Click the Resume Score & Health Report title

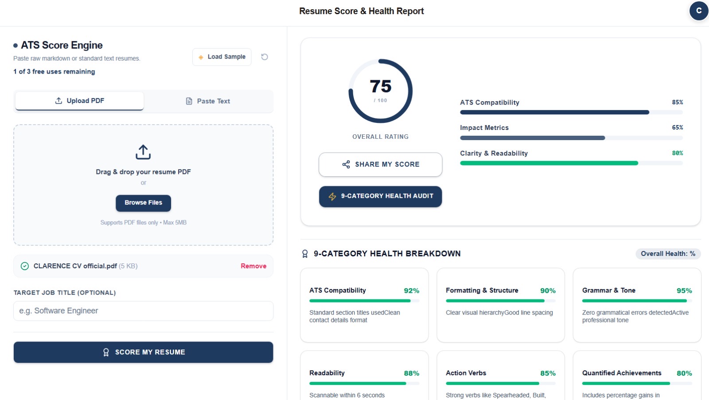point(362,11)
